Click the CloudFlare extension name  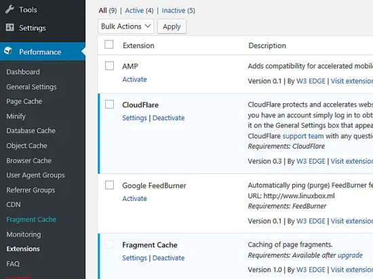[140, 105]
